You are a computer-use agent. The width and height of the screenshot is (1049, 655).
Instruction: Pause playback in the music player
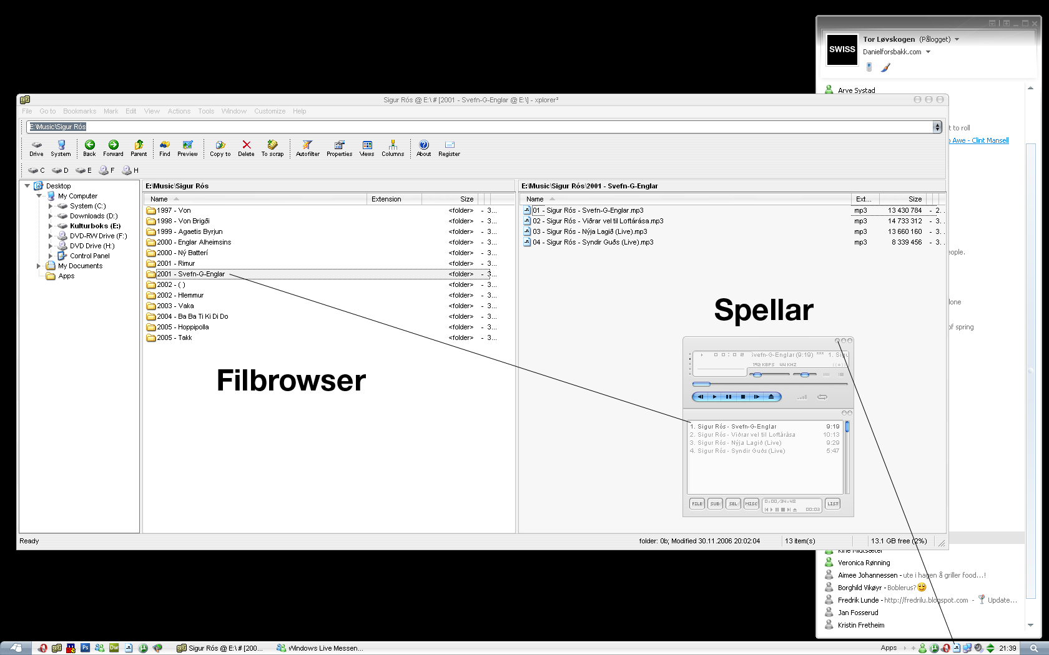pos(728,397)
